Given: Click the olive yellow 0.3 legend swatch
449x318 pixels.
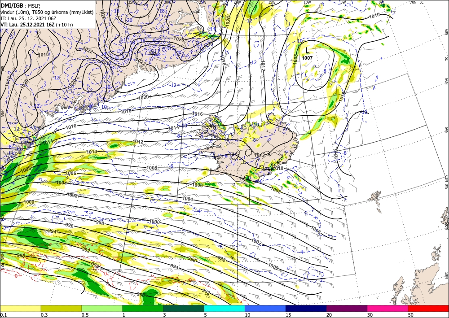Looking at the screenshot, I should point(61,308).
